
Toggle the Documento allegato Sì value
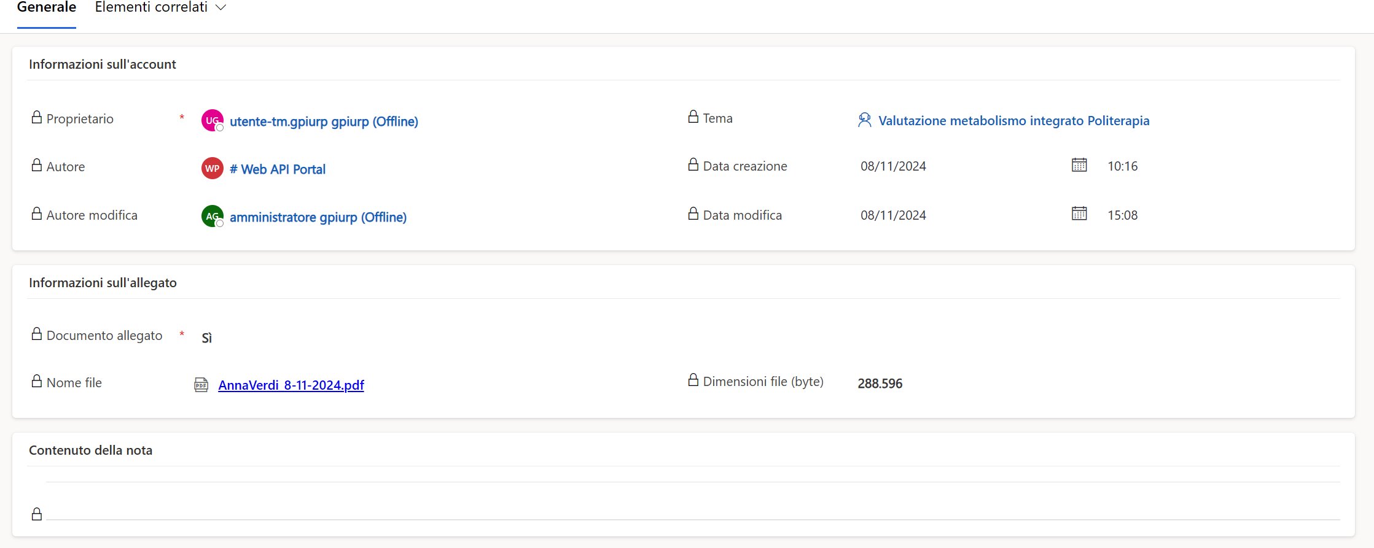pyautogui.click(x=207, y=338)
